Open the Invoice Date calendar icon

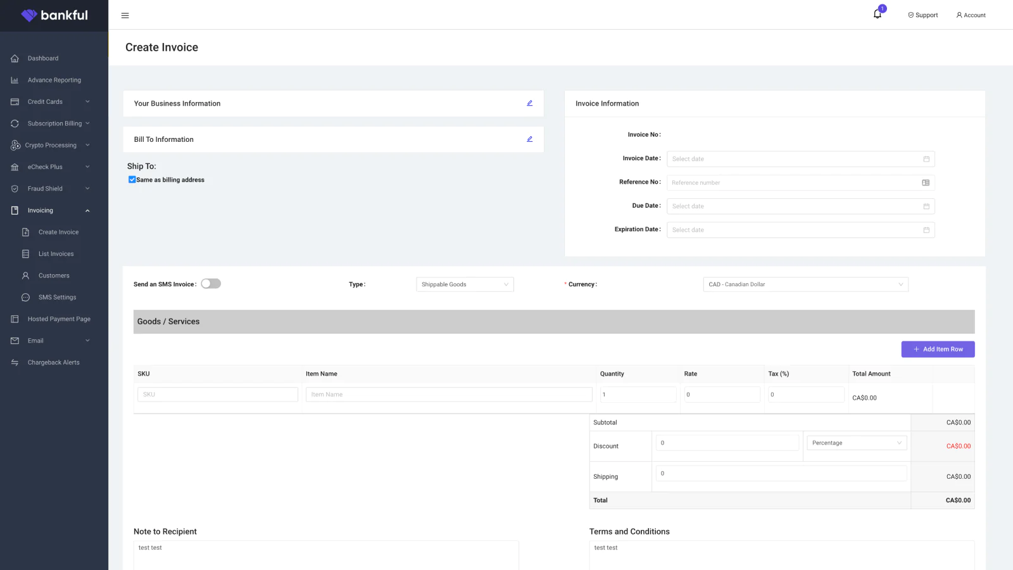[926, 159]
